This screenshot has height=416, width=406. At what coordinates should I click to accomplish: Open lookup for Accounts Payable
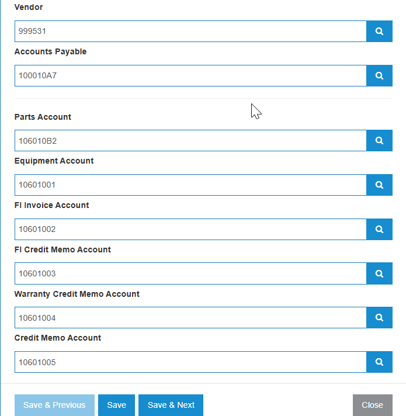point(379,75)
